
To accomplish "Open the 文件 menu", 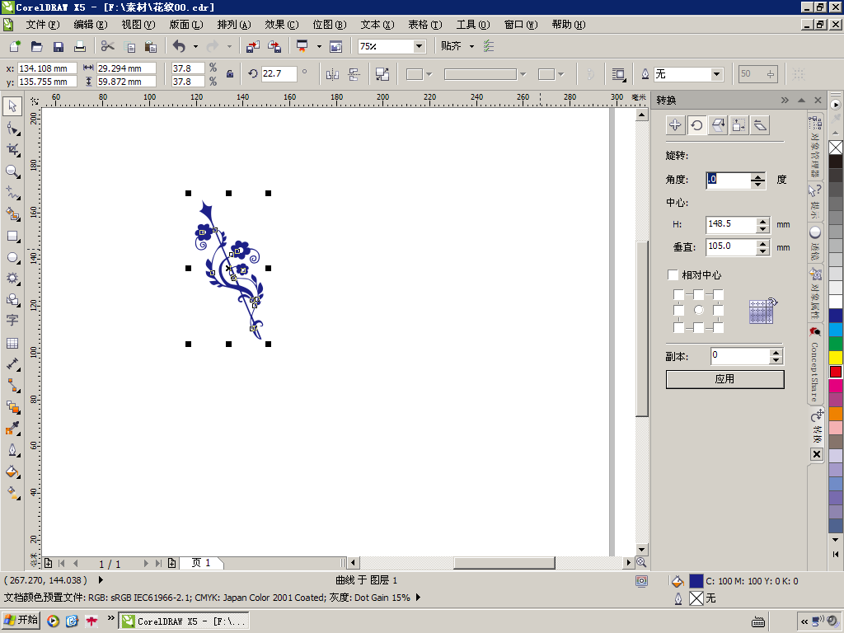I will (43, 25).
